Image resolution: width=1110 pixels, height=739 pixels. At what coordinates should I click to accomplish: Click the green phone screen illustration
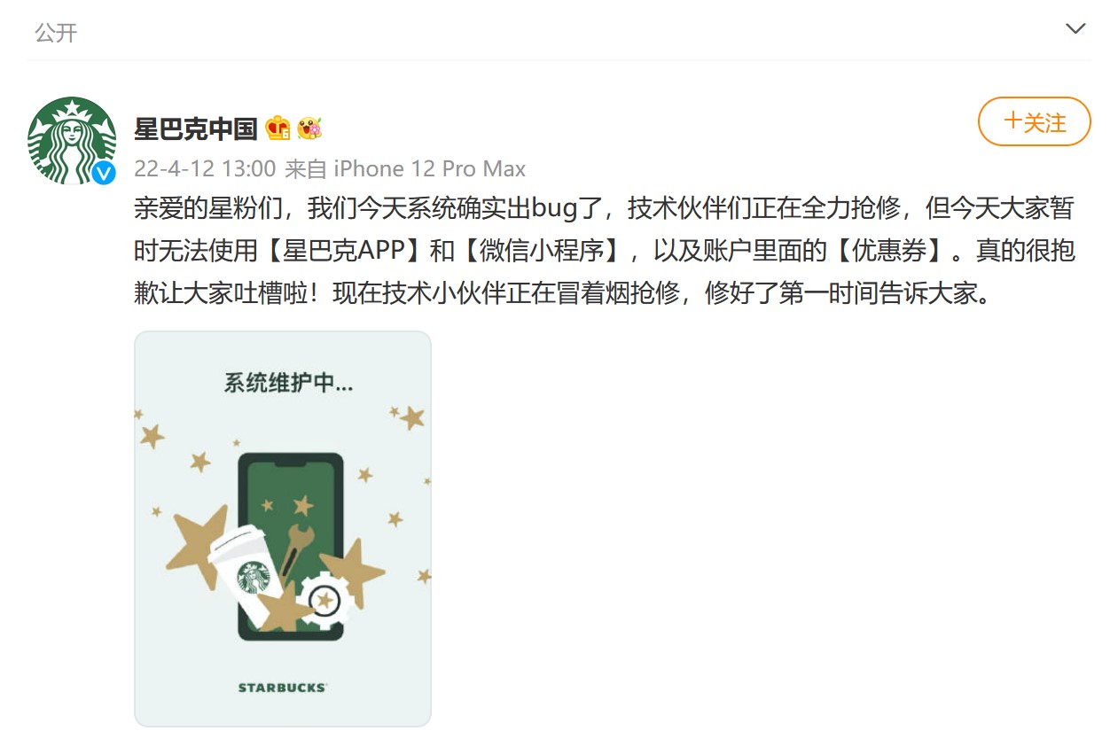tap(291, 547)
